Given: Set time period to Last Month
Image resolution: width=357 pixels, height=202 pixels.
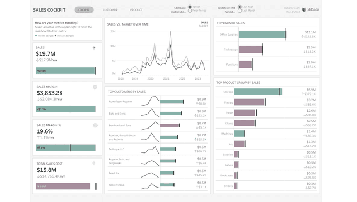Looking at the screenshot, I should point(239,11).
